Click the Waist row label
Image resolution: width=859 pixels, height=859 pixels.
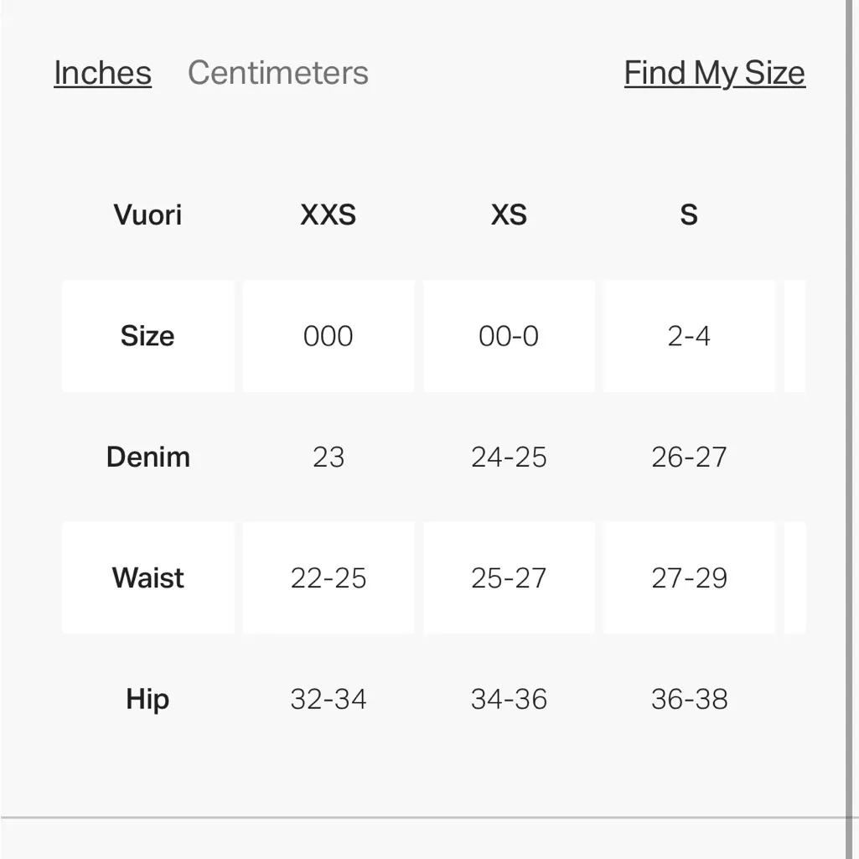click(147, 577)
